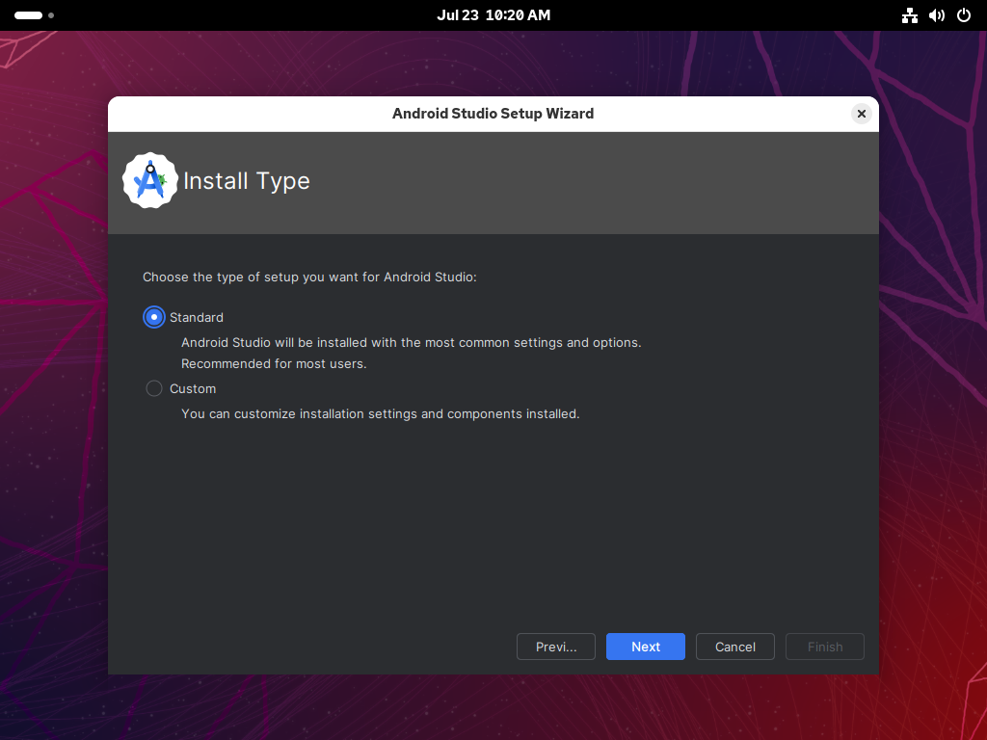Viewport: 987px width, 740px height.
Task: Select the Custom install type radio button
Action: (153, 389)
